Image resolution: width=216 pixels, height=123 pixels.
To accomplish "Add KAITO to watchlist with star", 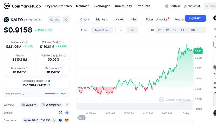I will click(x=55, y=20).
